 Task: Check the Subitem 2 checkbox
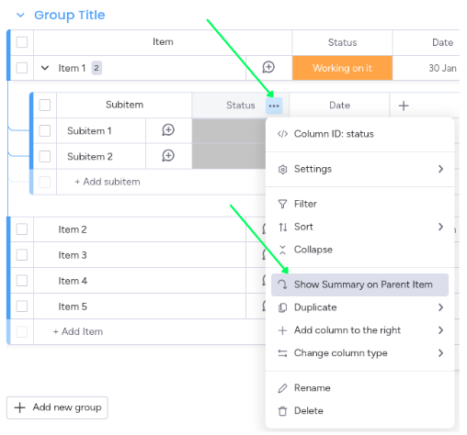click(45, 157)
